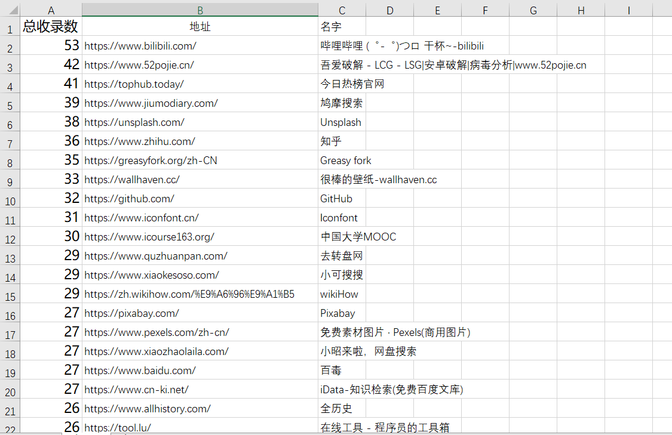672x435 pixels.
Task: Select row 1 header
Action: pyautogui.click(x=10, y=26)
